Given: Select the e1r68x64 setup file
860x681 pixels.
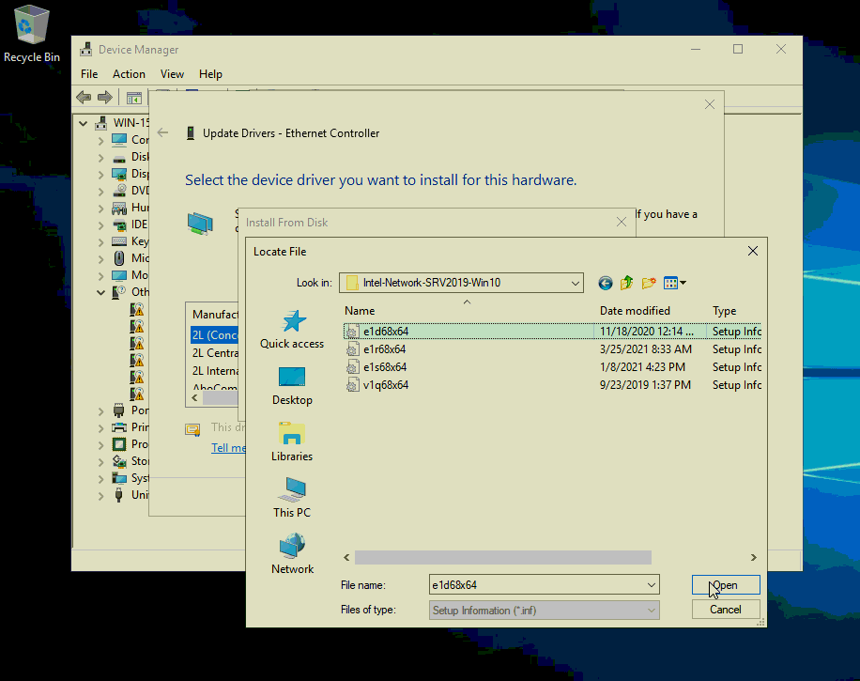Looking at the screenshot, I should pyautogui.click(x=384, y=349).
